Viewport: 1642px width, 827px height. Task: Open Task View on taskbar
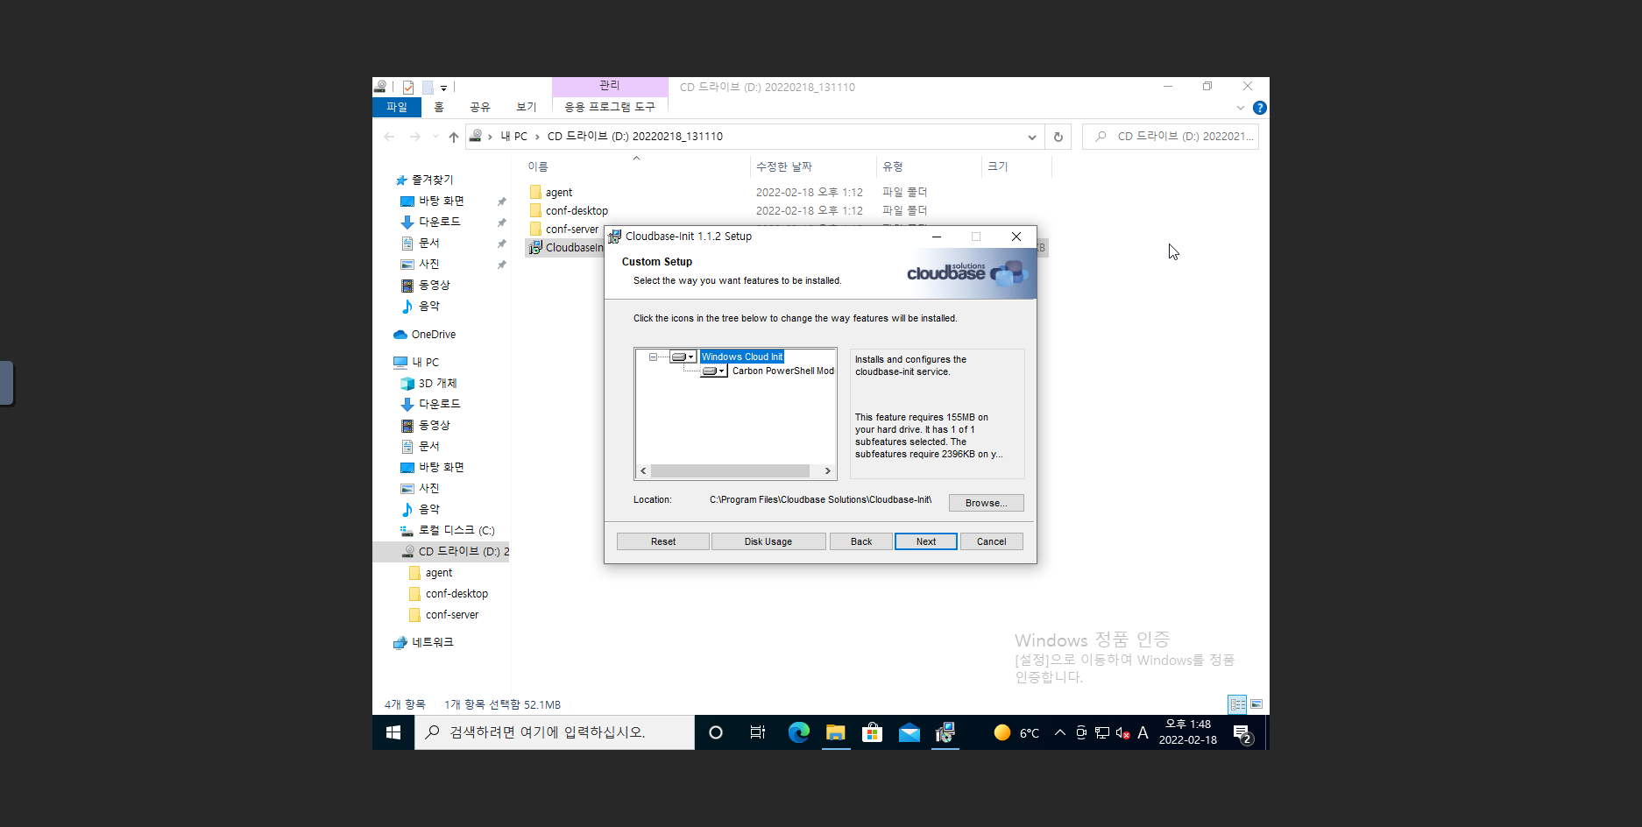pyautogui.click(x=758, y=732)
